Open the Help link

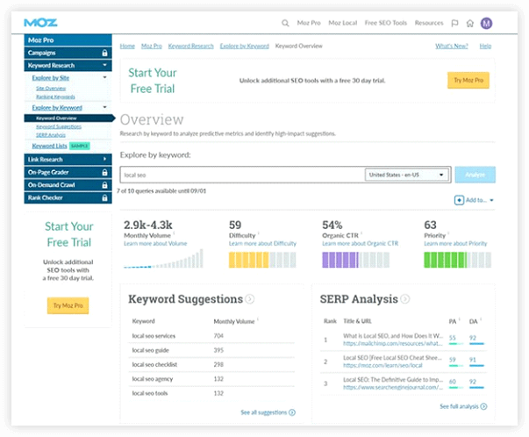[x=485, y=46]
